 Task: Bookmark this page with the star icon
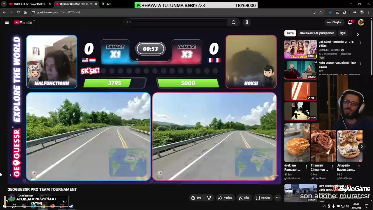click(x=321, y=12)
